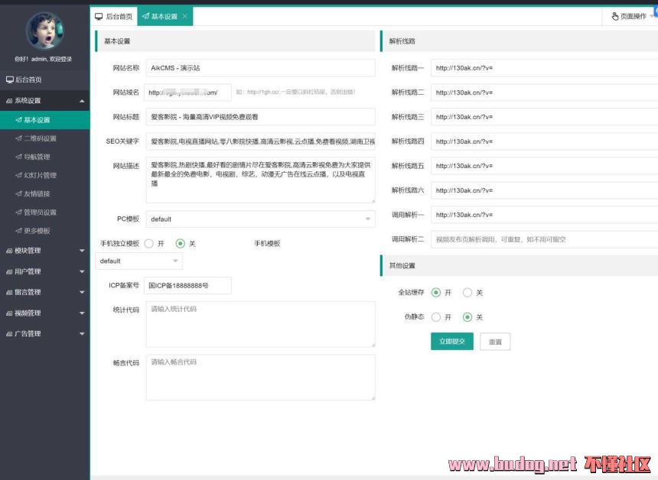658x480 pixels.
Task: Click the paper-plane icon beside 导航管理
Action: pos(18,157)
